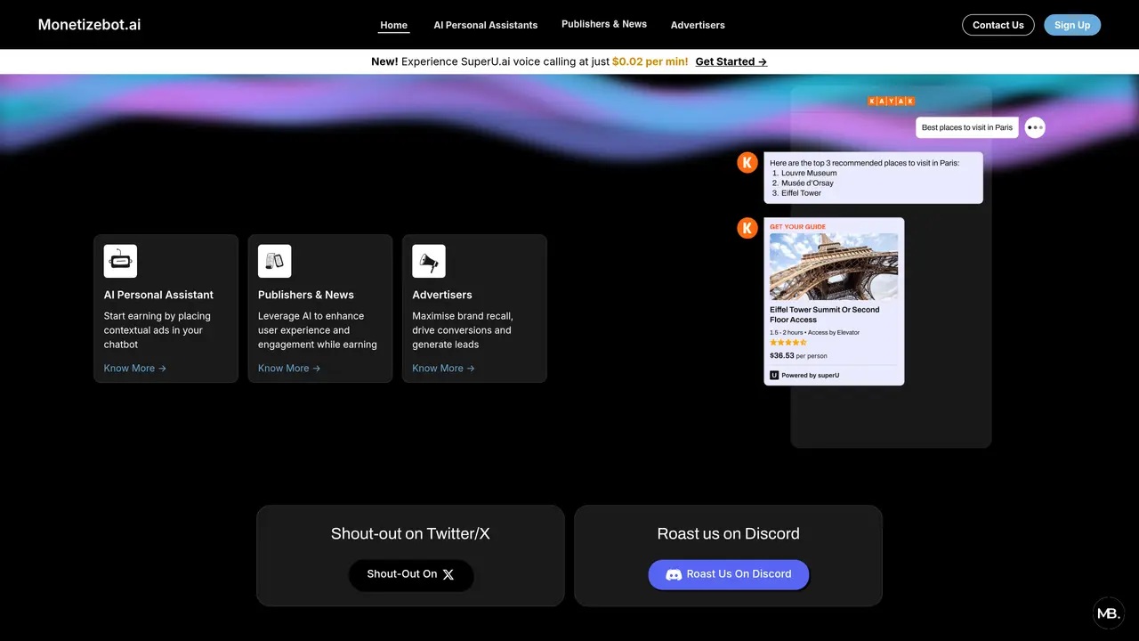
Task: Click the Roast Us On Discord button
Action: pos(728,574)
